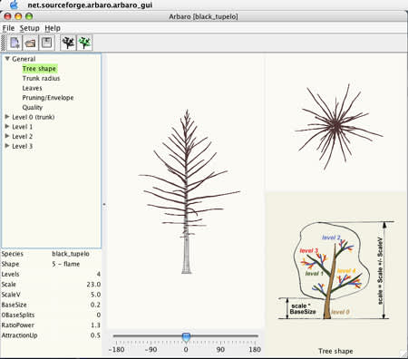Screen dimensions: 408x359
Task: Click the BaseSize parameter label
Action: (x=14, y=305)
